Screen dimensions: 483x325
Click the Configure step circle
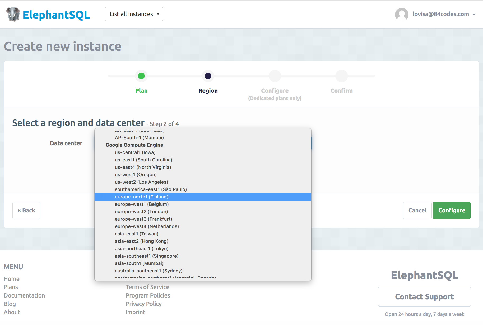click(275, 76)
